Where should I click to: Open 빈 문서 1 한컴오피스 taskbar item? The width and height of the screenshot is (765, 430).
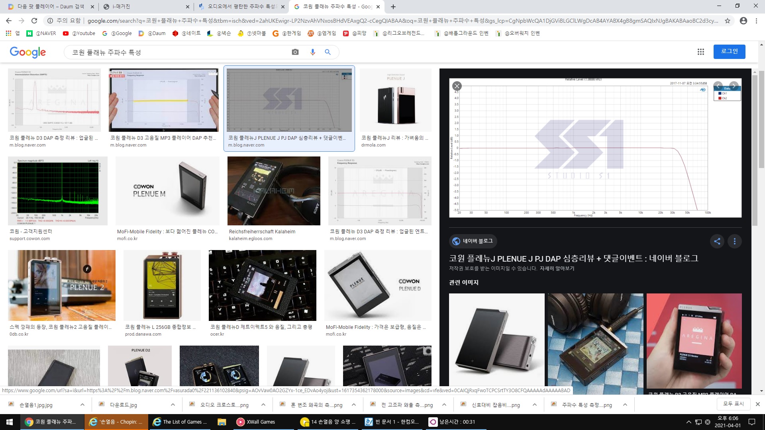[392, 422]
